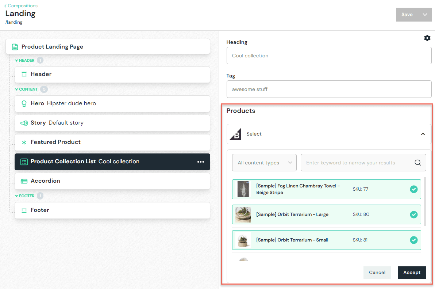Click the BigCommerce logo in the Select panel
The width and height of the screenshot is (435, 289).
click(x=235, y=134)
